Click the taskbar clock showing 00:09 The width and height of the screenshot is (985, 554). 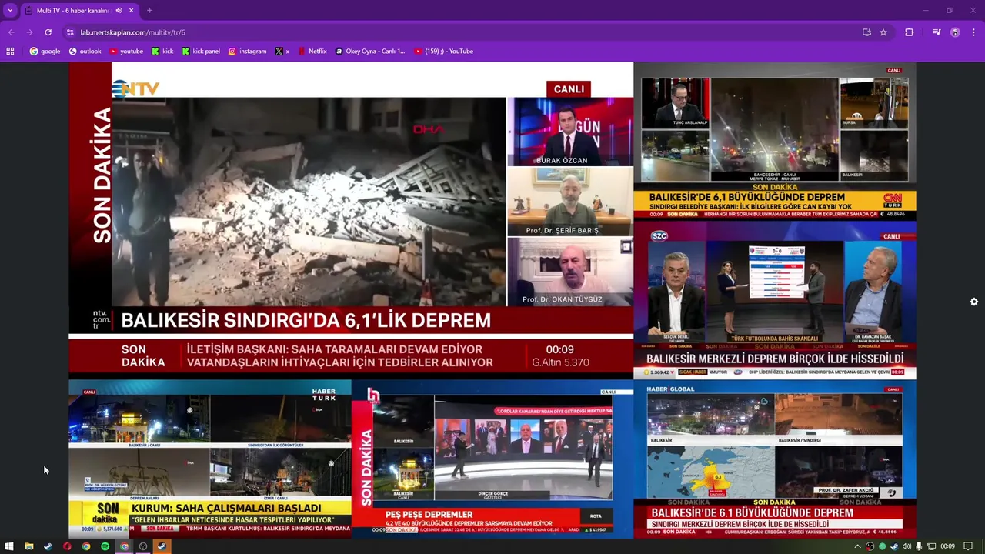947,546
